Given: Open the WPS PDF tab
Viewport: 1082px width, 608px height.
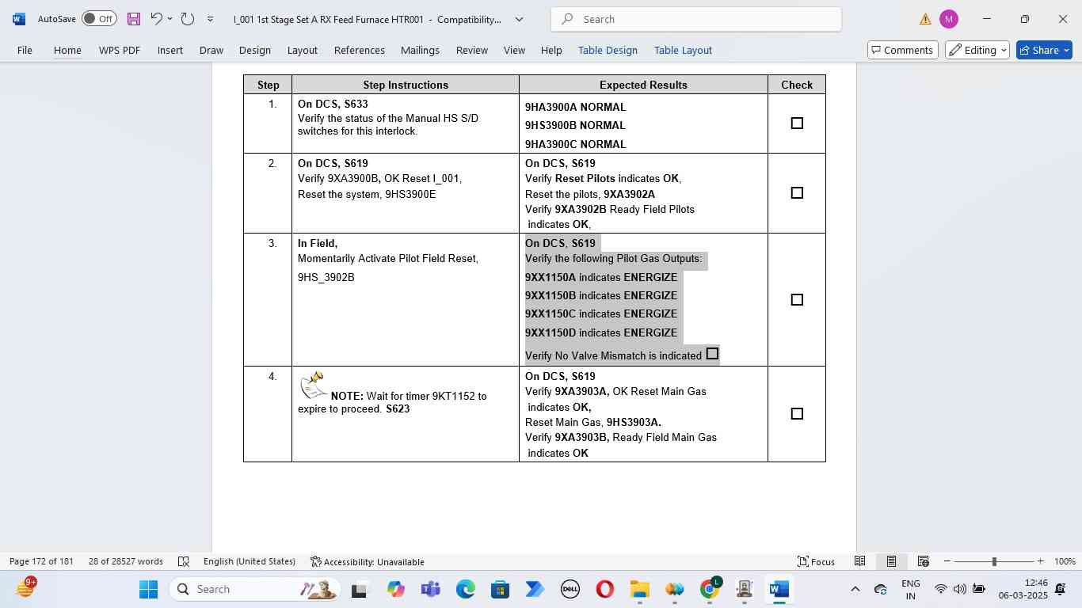Looking at the screenshot, I should 120,50.
